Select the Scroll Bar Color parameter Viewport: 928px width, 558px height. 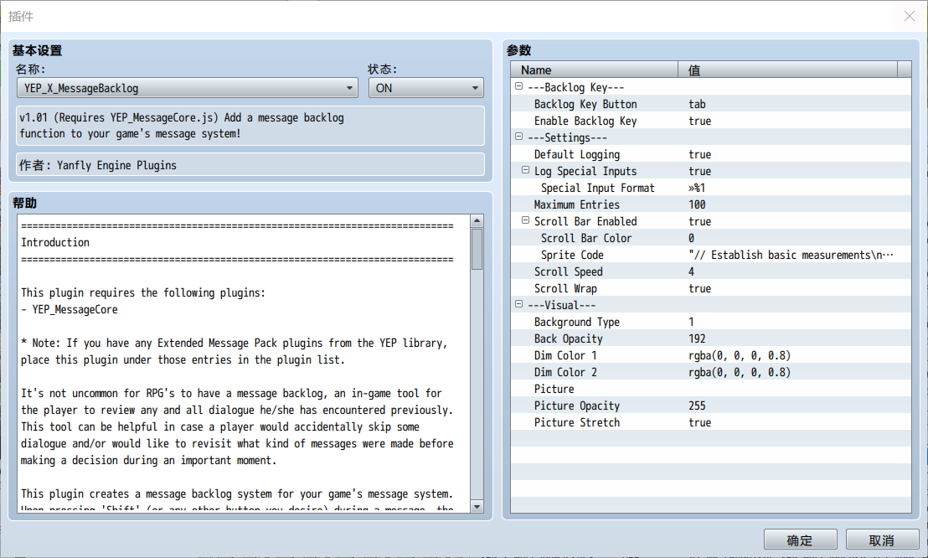(711, 238)
